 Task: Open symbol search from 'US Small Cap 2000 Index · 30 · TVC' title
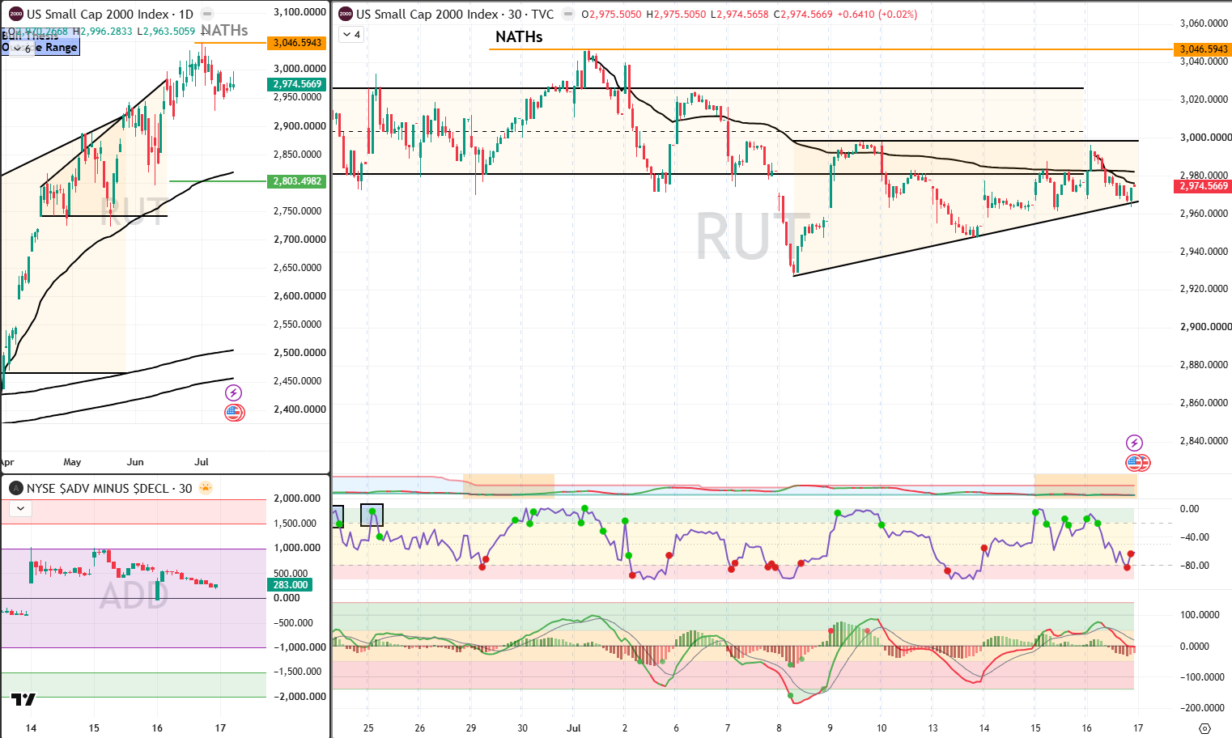[455, 14]
